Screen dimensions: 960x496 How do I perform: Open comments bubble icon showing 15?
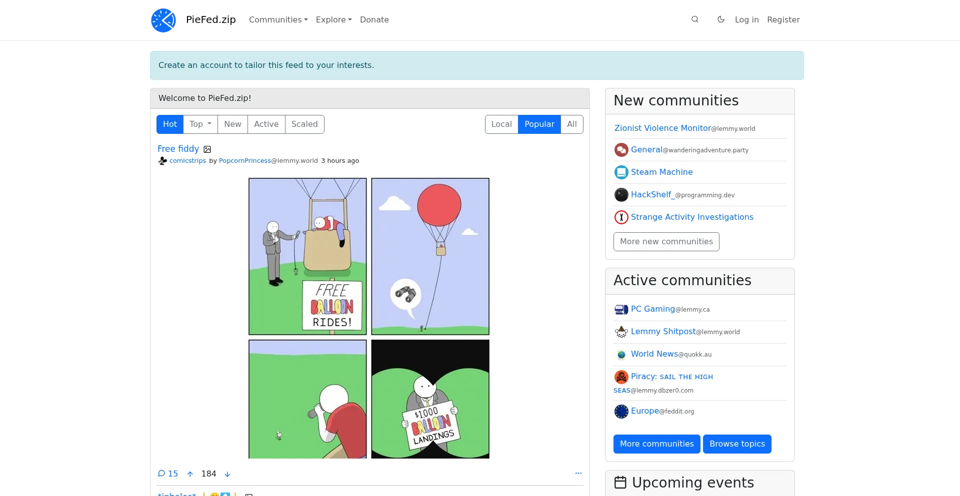(x=161, y=474)
